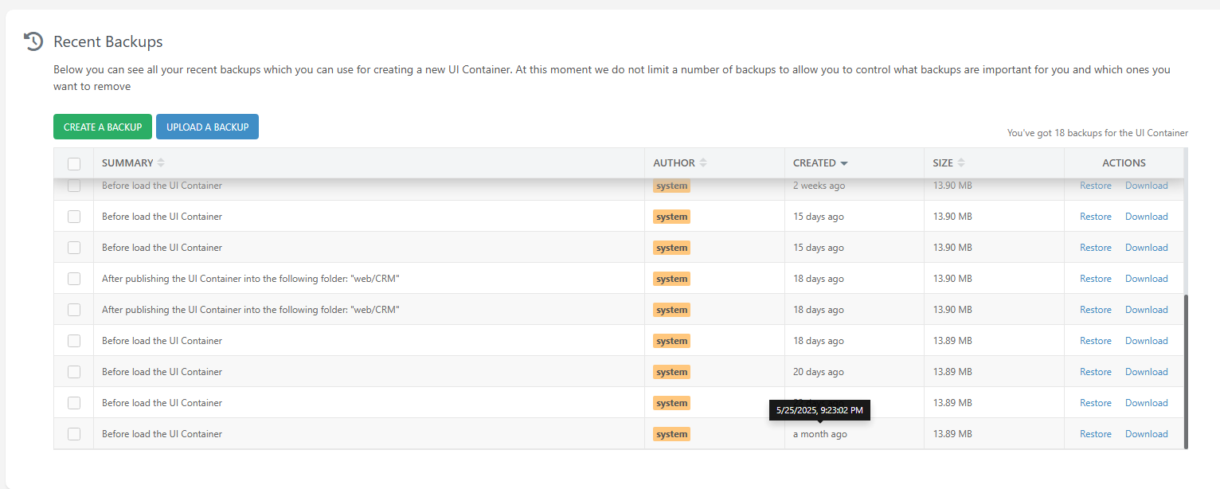
Task: Click the sort arrows icon beside Author
Action: tap(703, 162)
